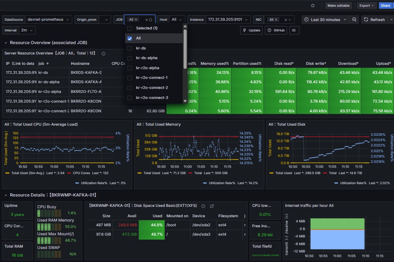Expand NIC dropdown chevron
Screen dimensions: 394x262
point(290,20)
